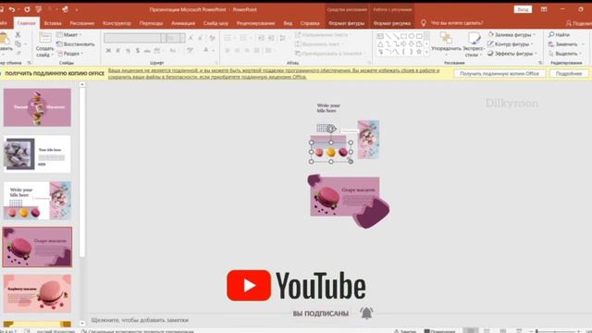This screenshot has height=333, width=592.
Task: Click the lightbulb Tell Me search
Action: click(424, 23)
